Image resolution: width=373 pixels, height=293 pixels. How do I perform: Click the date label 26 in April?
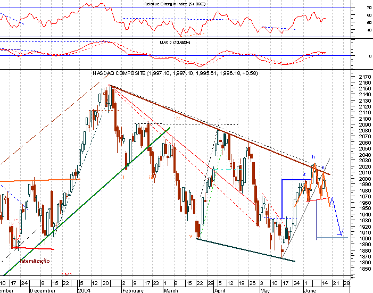tap(252, 283)
